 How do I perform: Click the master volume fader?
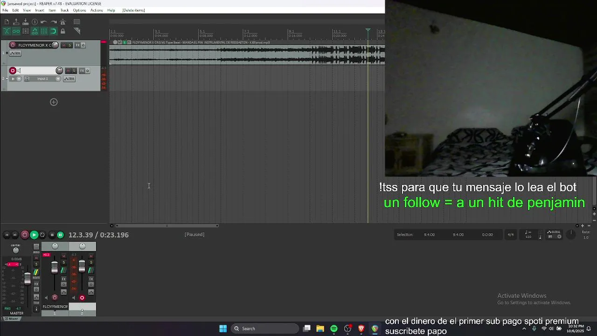(28, 279)
